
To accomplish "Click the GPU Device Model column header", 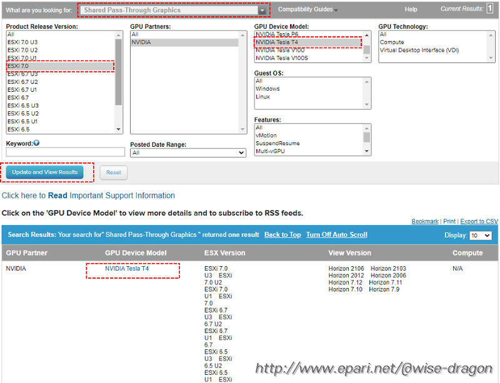I will point(136,253).
